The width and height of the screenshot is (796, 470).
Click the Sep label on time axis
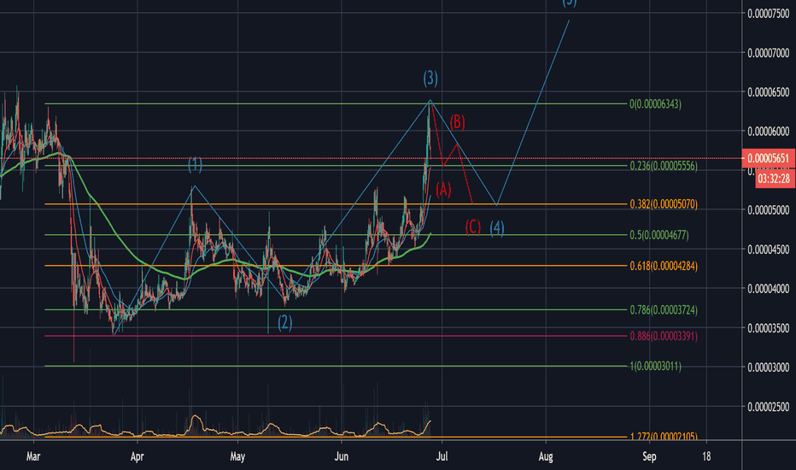click(649, 456)
